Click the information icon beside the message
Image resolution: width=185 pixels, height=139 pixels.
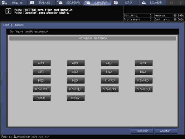tap(8, 11)
